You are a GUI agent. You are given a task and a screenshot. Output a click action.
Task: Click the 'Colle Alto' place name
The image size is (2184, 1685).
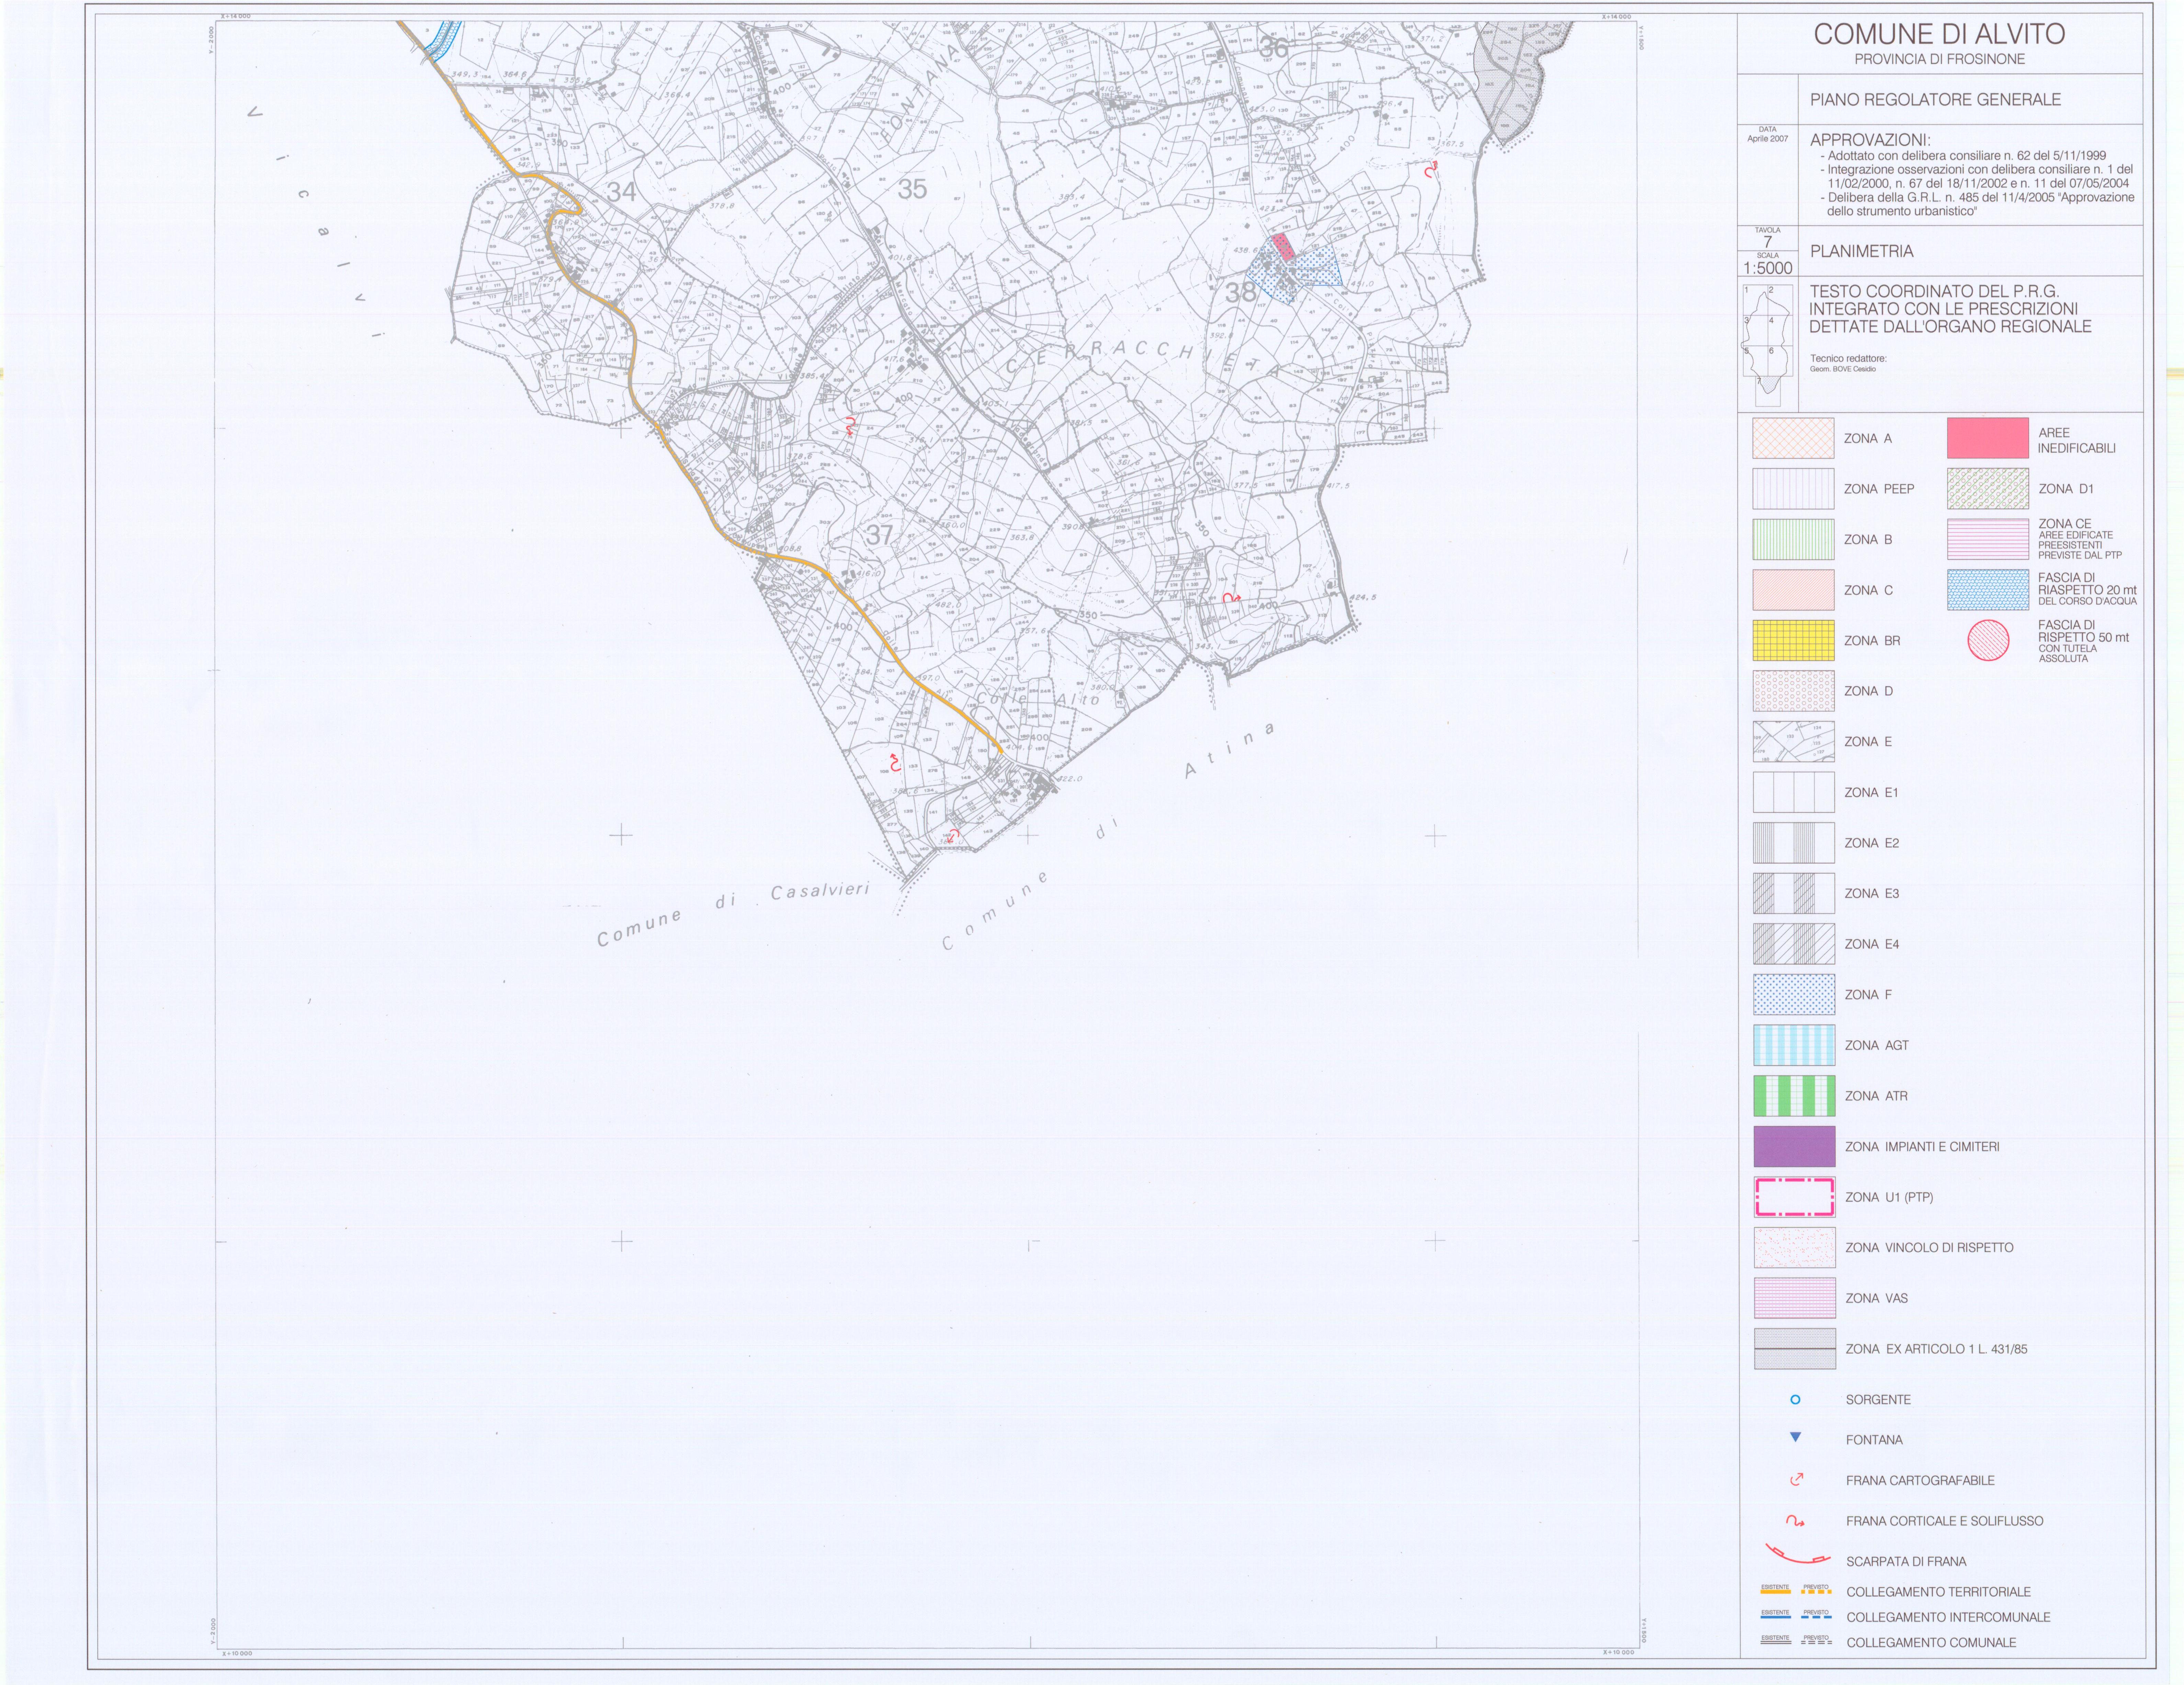point(1038,700)
